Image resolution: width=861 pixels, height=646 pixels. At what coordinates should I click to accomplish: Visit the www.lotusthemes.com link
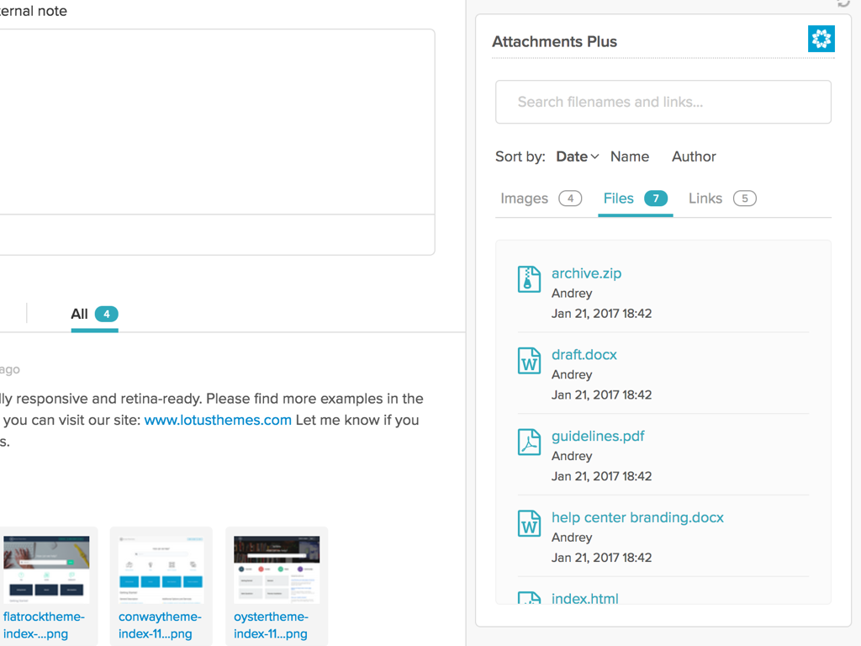(x=218, y=420)
